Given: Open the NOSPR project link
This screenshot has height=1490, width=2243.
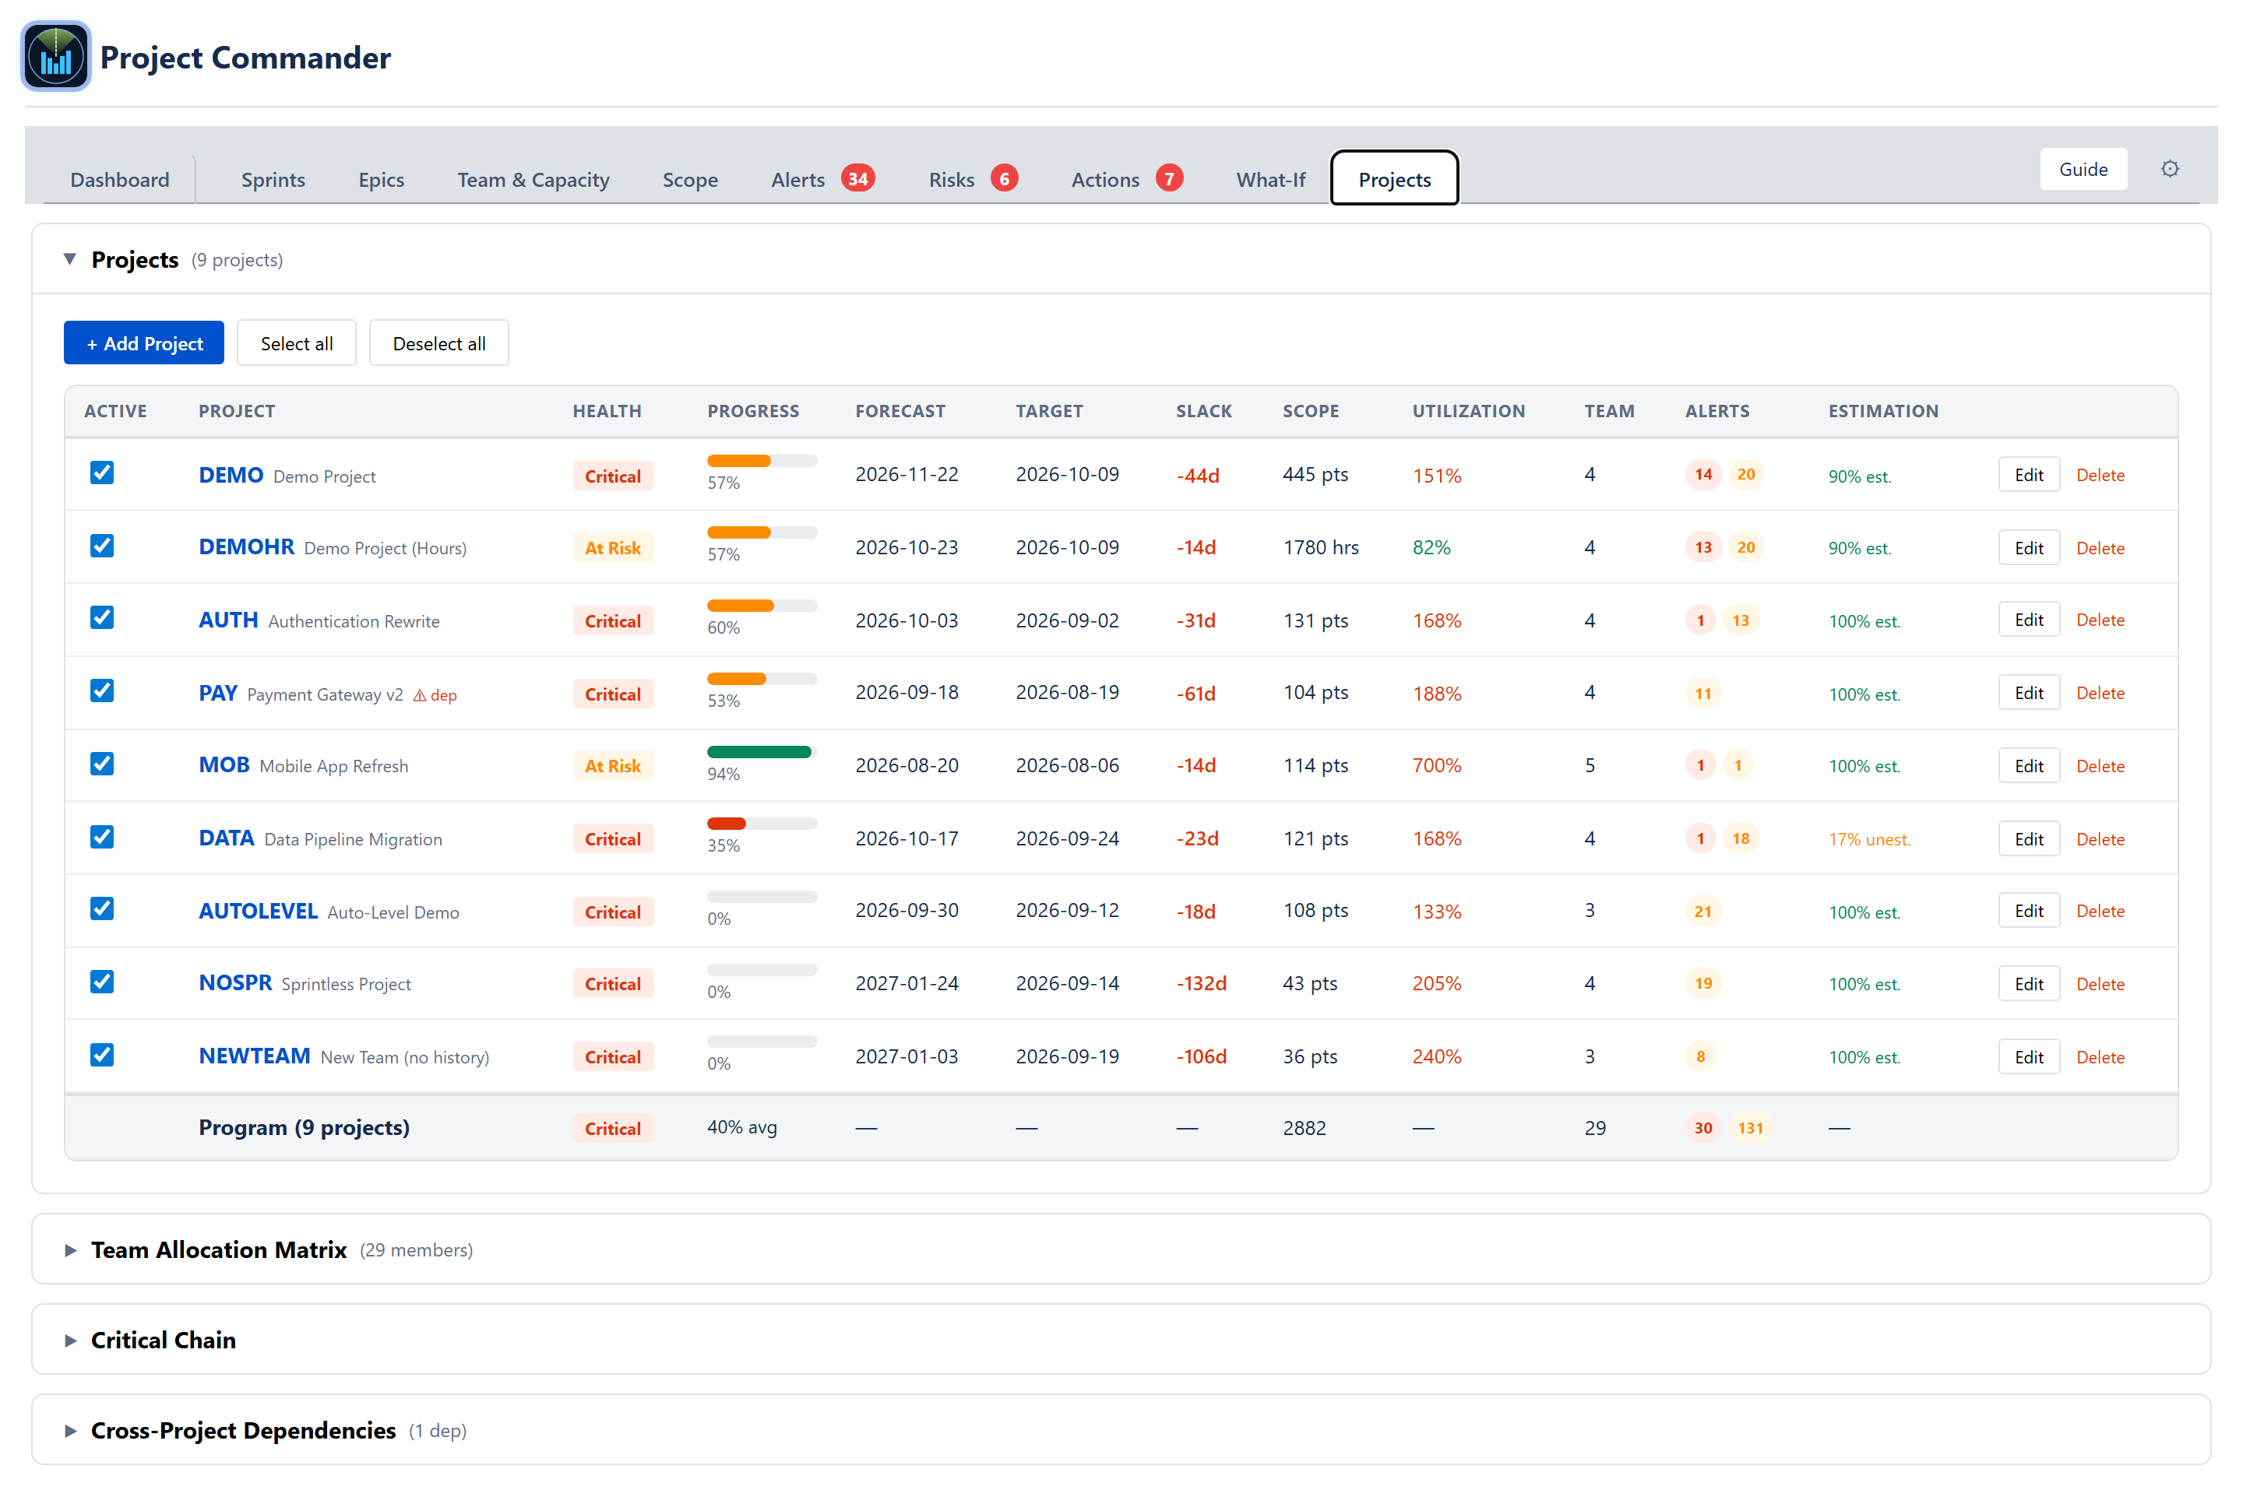Looking at the screenshot, I should [234, 982].
